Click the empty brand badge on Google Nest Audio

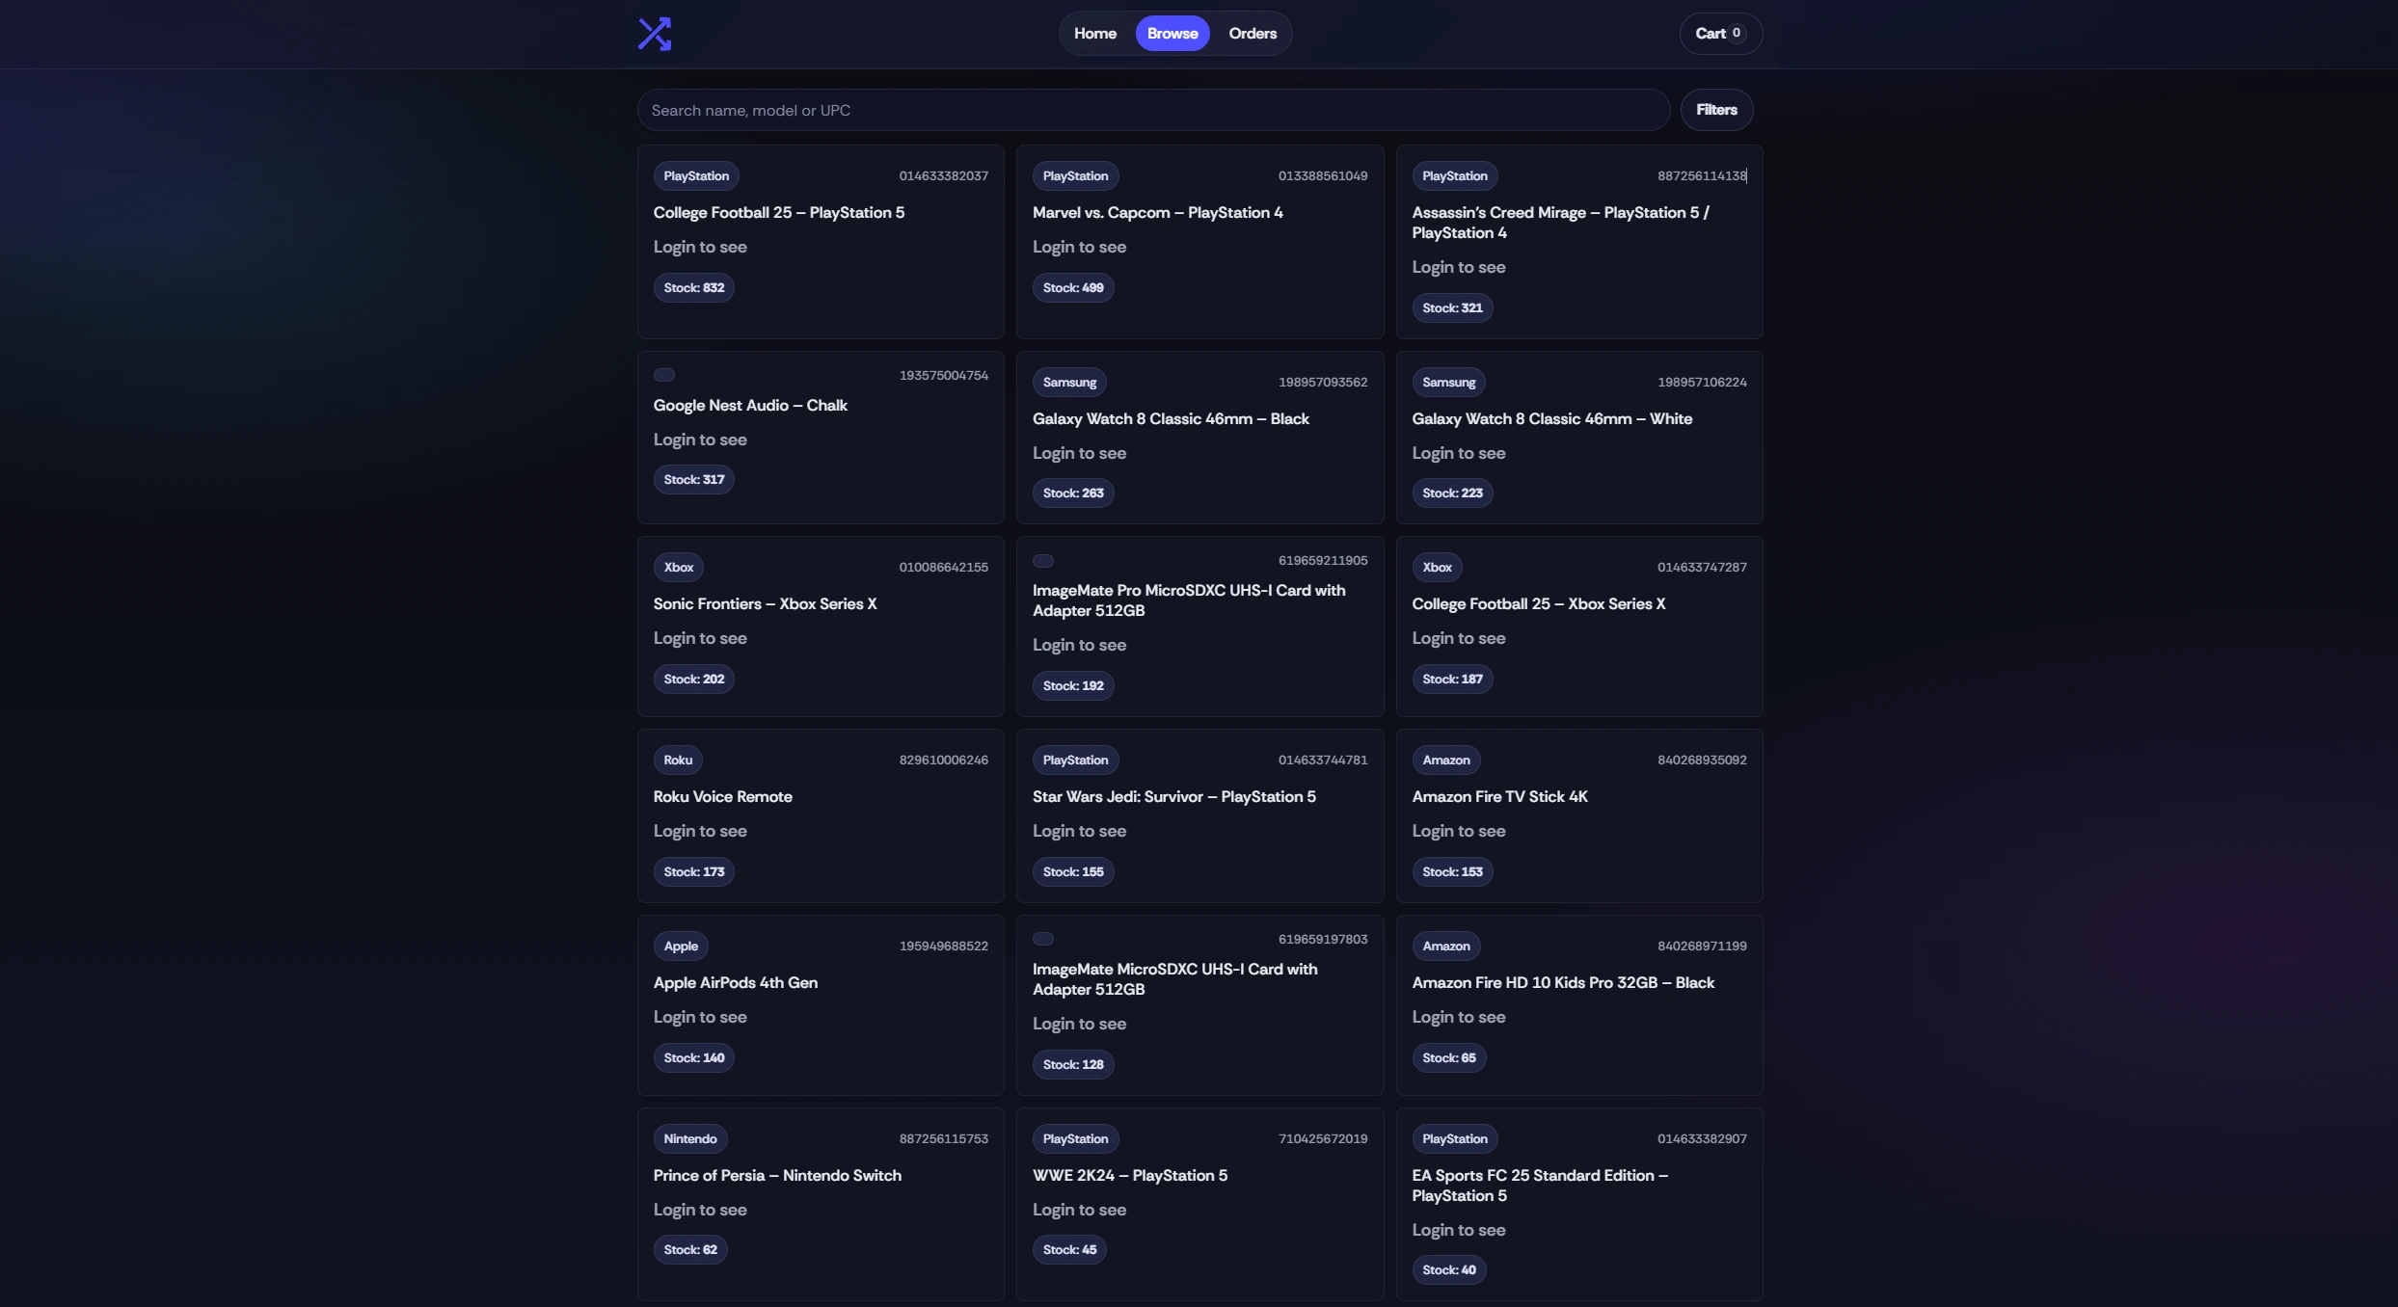pyautogui.click(x=664, y=375)
